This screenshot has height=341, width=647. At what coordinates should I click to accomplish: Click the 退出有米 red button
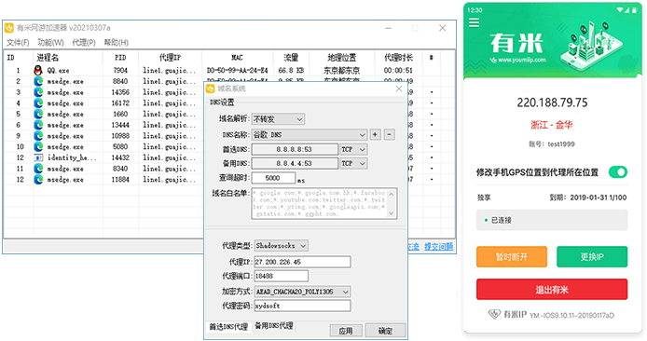click(x=552, y=290)
